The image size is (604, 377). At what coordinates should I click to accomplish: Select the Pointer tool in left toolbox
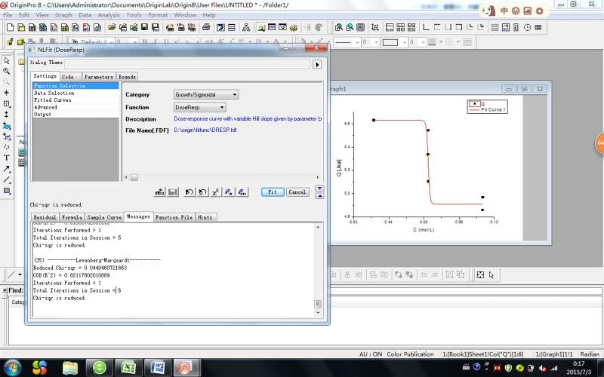point(7,60)
